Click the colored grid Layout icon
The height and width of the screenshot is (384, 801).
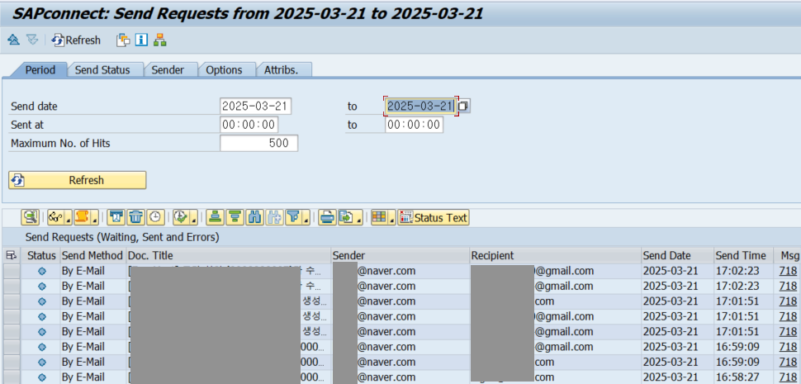tap(379, 217)
